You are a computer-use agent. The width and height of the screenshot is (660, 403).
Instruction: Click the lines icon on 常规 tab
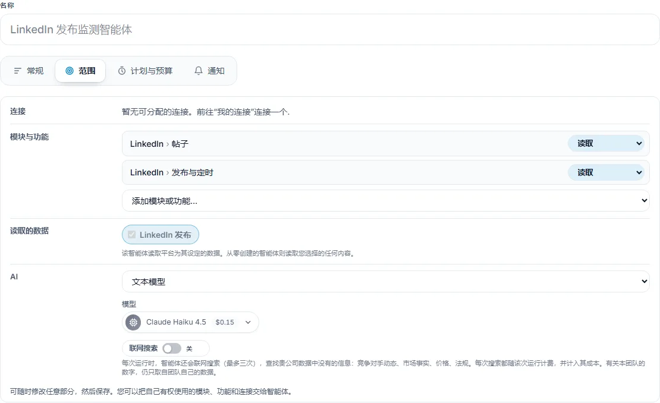(x=17, y=71)
